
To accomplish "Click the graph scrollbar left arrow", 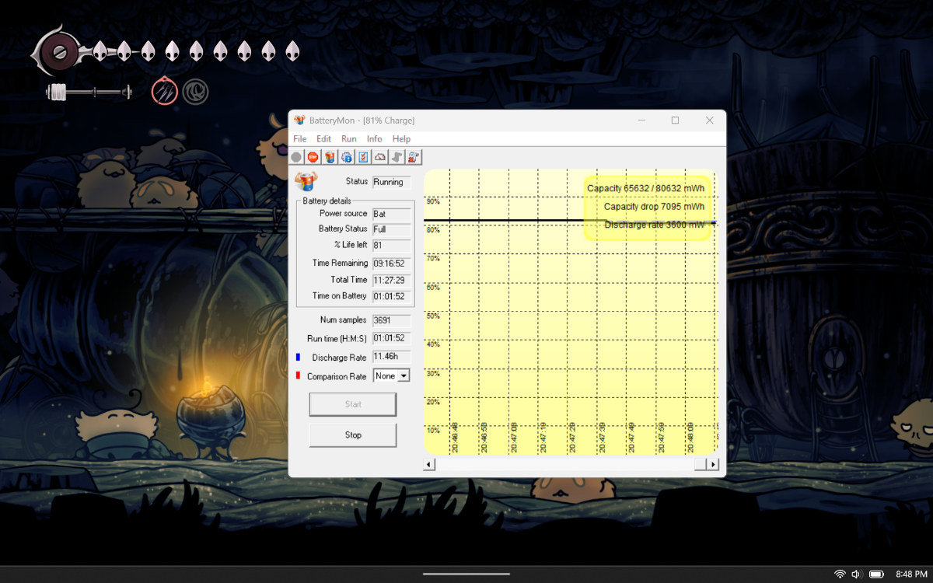I will [428, 464].
